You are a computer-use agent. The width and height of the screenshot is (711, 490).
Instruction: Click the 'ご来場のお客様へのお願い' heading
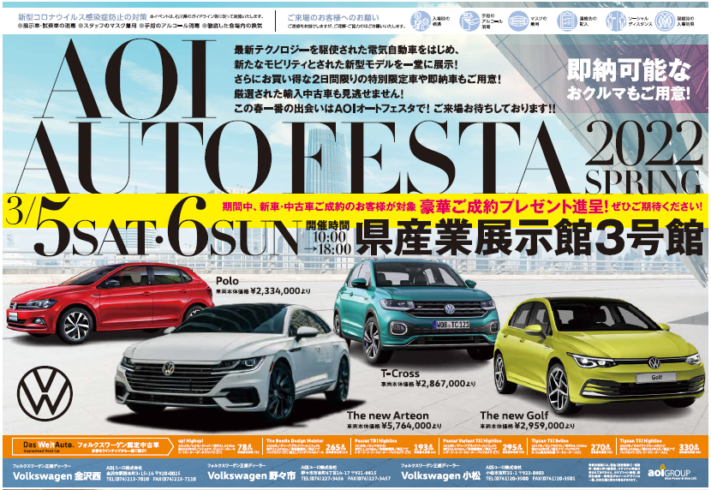(333, 17)
